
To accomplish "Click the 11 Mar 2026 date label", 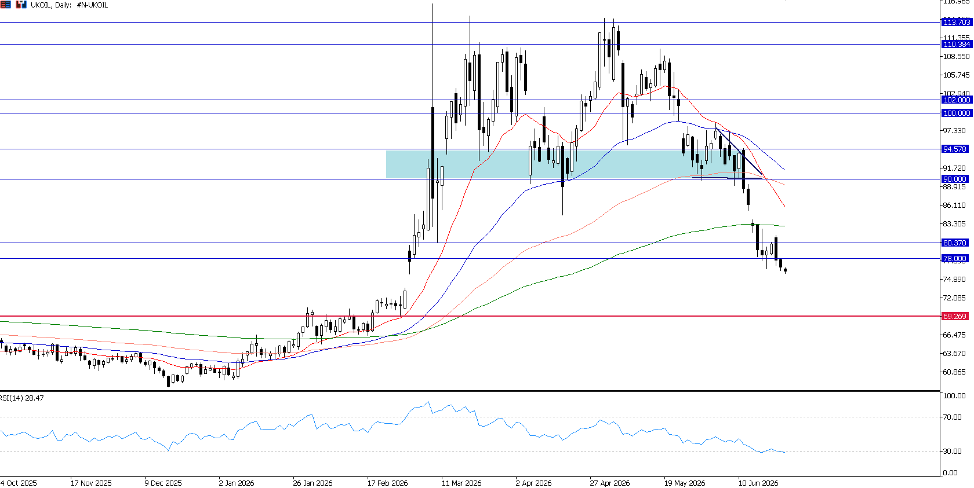I will point(461,483).
